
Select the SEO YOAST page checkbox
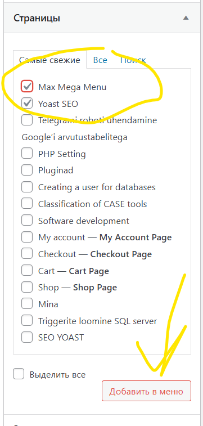[x=27, y=338]
